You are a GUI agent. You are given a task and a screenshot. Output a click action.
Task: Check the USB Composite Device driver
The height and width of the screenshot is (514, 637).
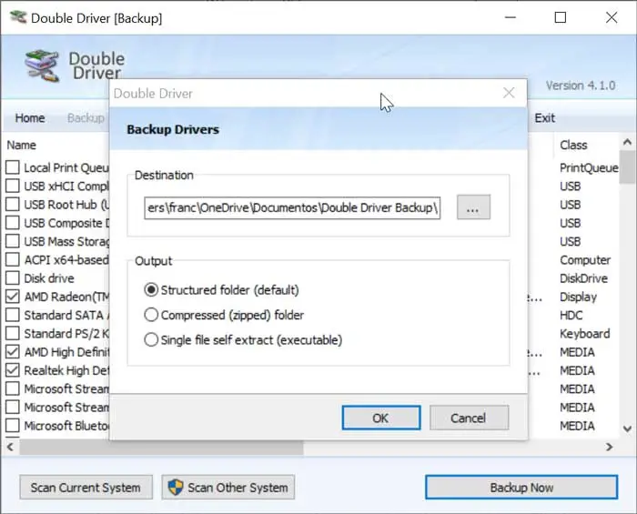13,223
